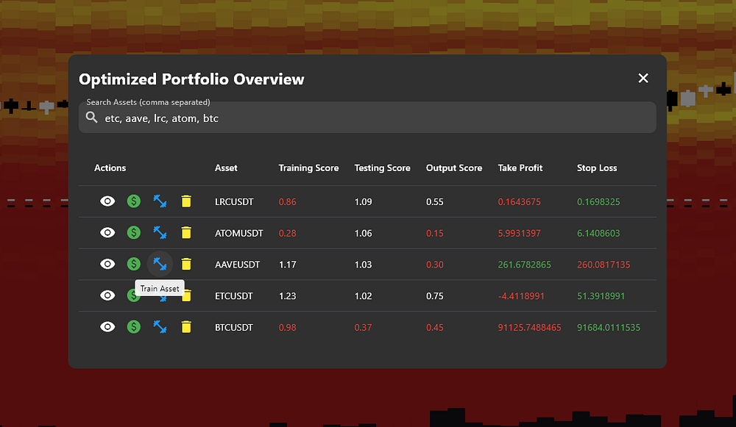
Task: Click LRCUSDT testing score 1.09
Action: (x=363, y=202)
